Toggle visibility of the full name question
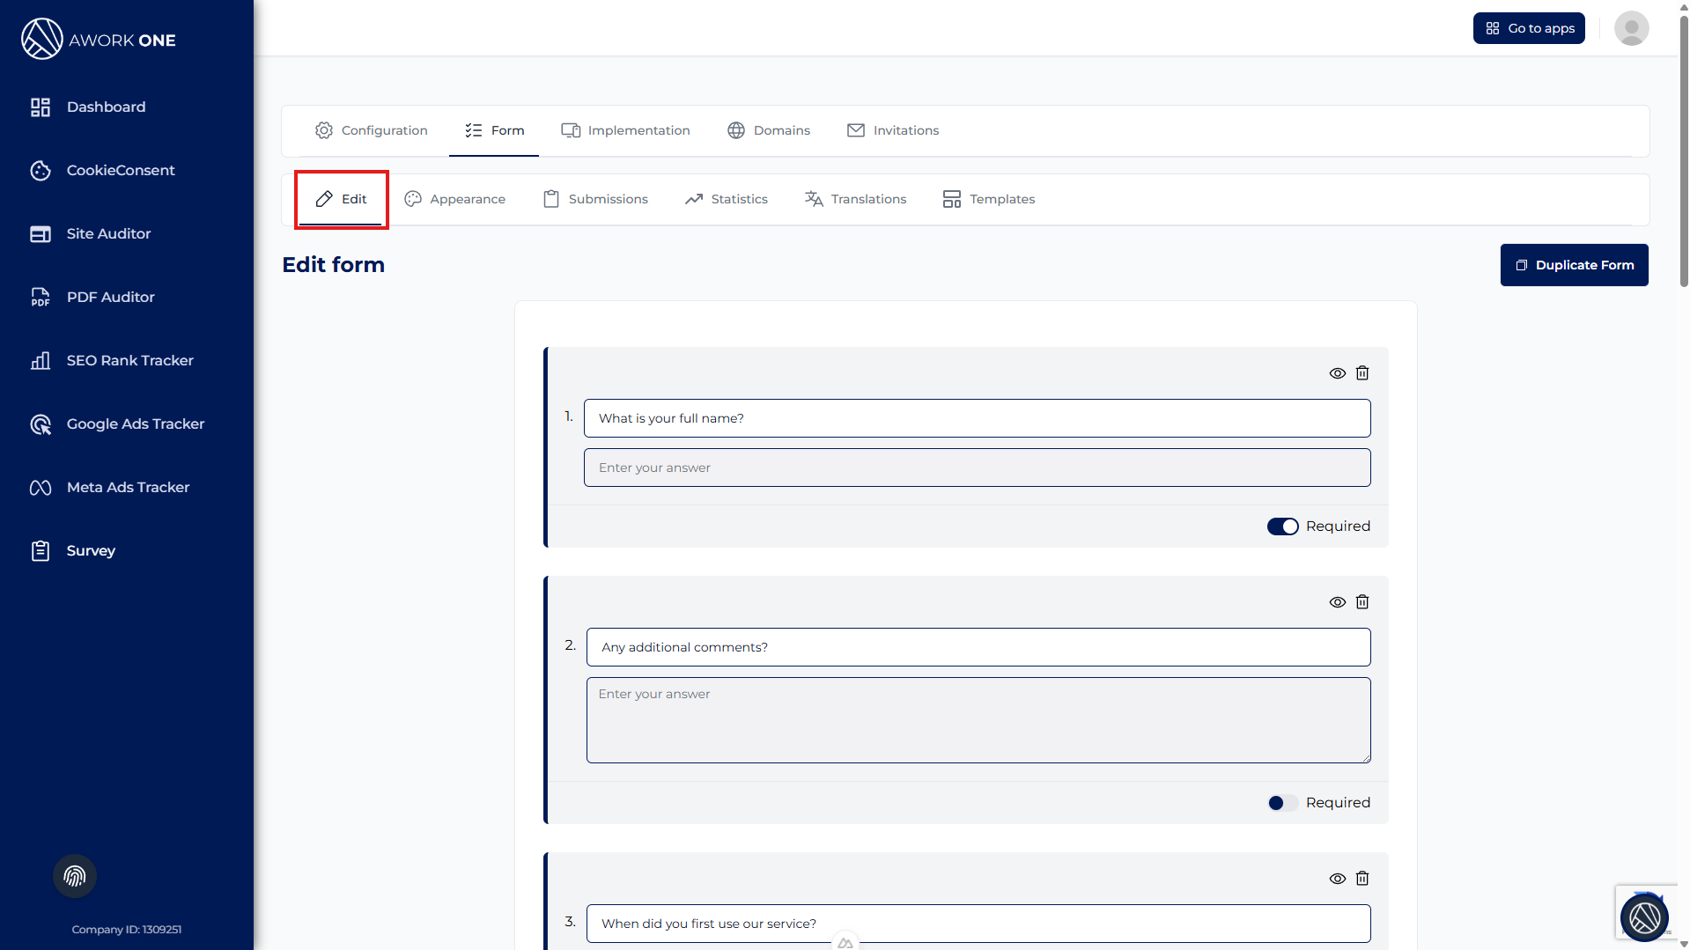 pyautogui.click(x=1337, y=373)
